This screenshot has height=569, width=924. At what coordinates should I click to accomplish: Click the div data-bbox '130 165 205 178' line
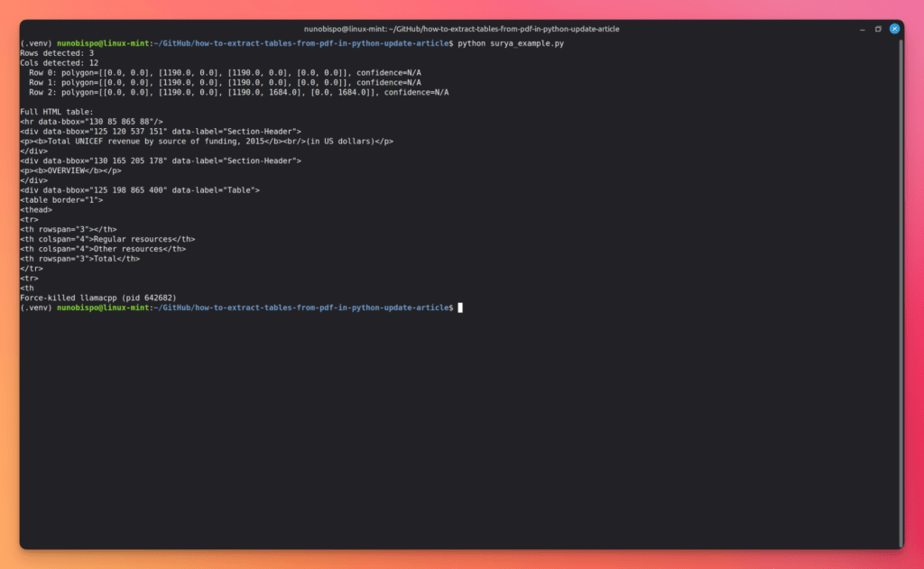[161, 161]
